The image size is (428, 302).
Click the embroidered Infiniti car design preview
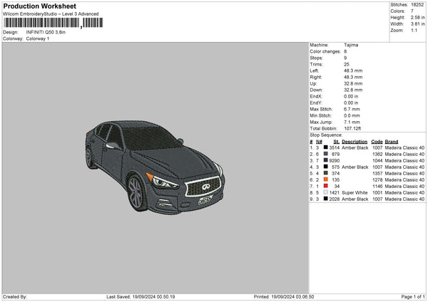pyautogui.click(x=155, y=167)
